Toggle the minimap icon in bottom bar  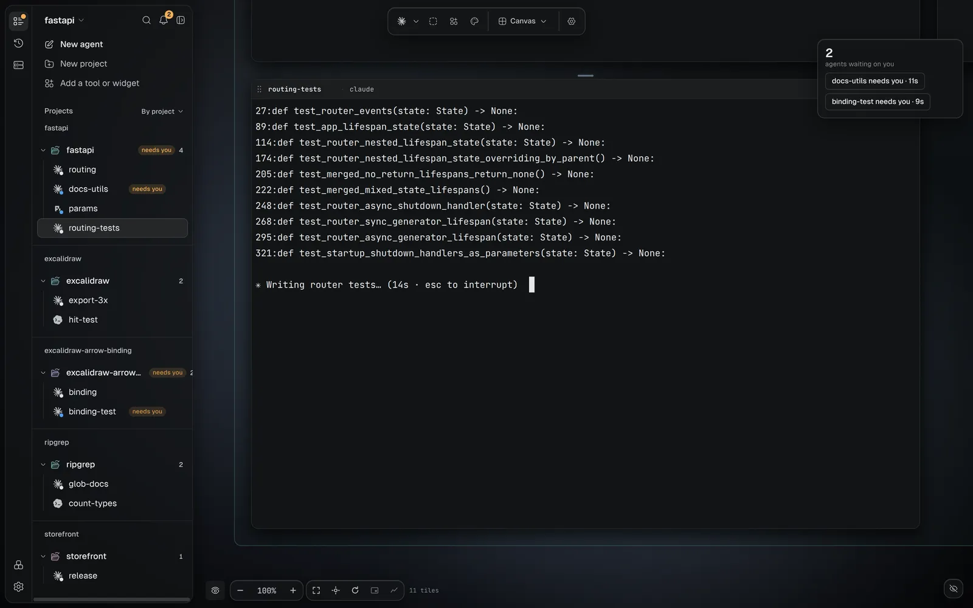(375, 590)
